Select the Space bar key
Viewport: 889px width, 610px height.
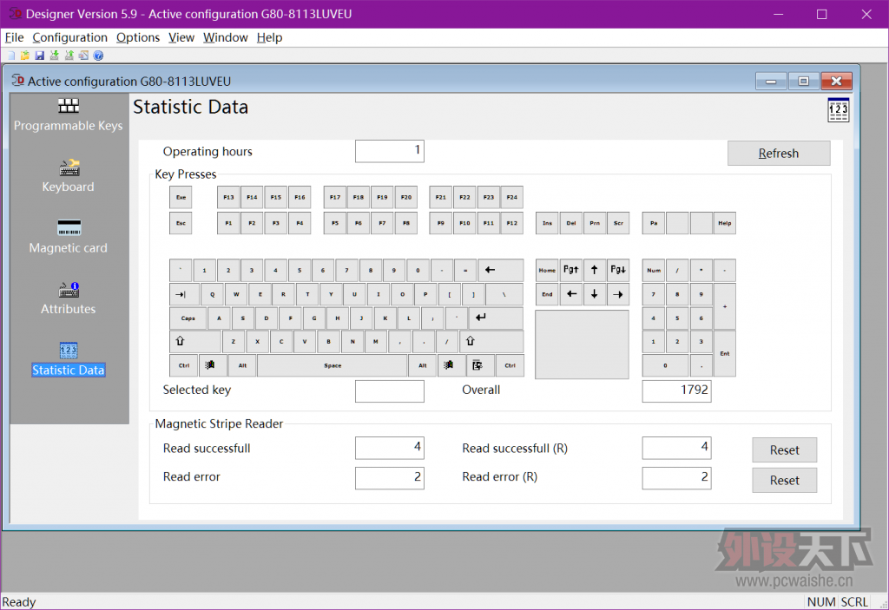(333, 365)
